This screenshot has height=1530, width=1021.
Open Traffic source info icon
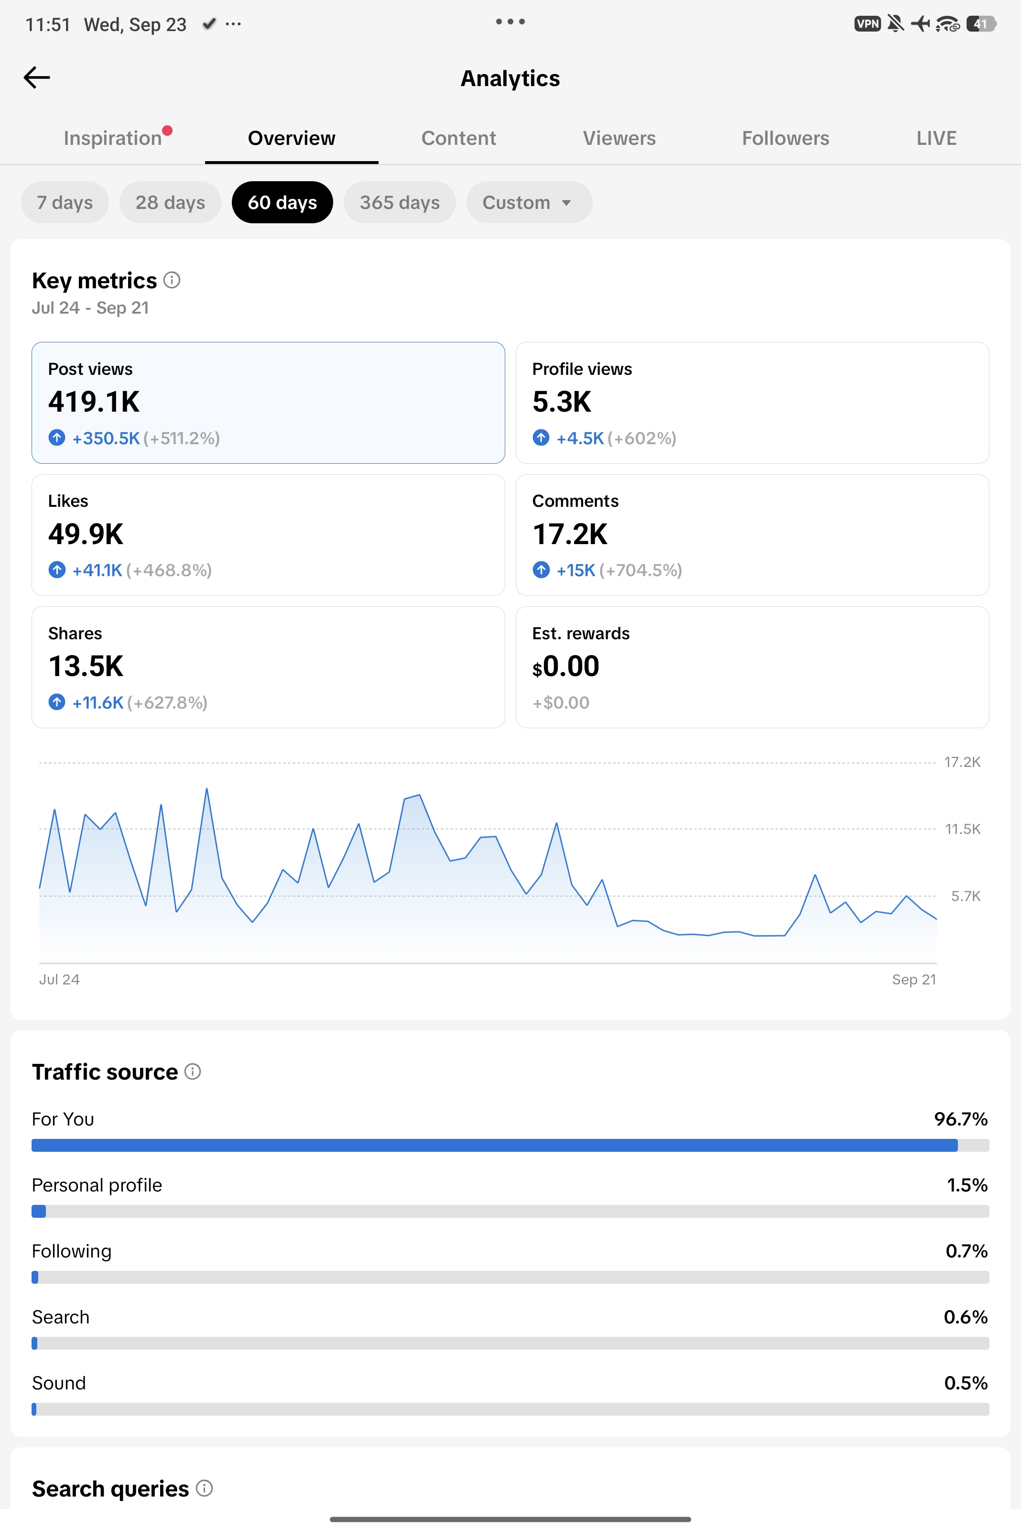click(x=193, y=1071)
